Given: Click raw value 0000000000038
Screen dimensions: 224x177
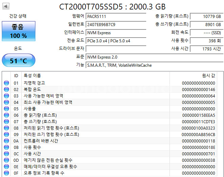Looking at the screenshot, I should 198,160.
